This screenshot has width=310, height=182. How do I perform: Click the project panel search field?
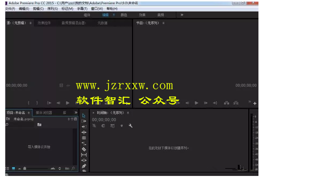pos(20,125)
